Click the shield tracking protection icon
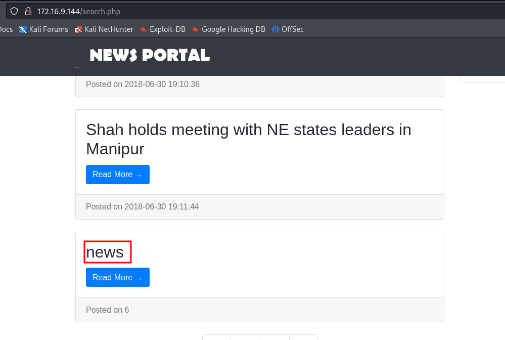Viewport: 505px width, 340px height. pos(14,11)
